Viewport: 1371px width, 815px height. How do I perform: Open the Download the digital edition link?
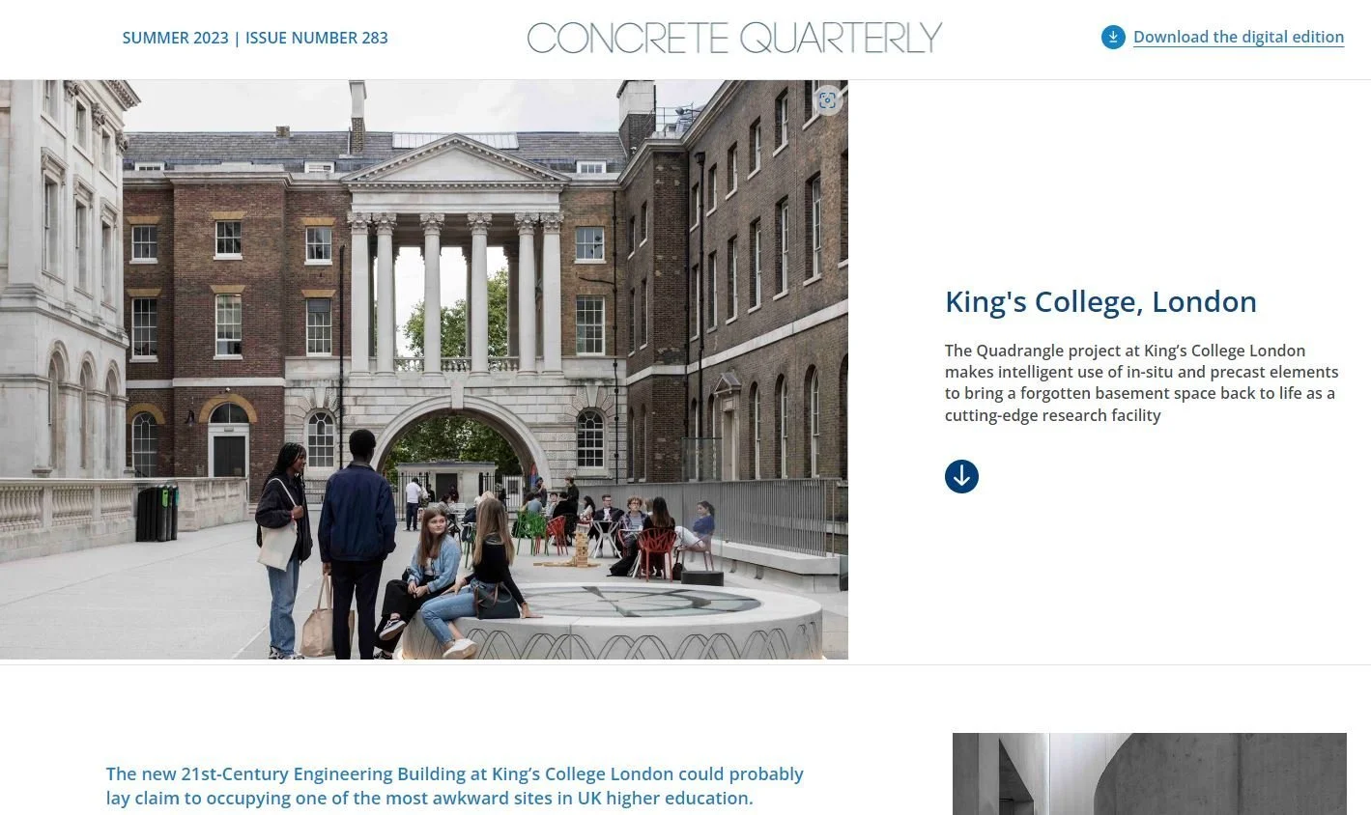tap(1239, 38)
